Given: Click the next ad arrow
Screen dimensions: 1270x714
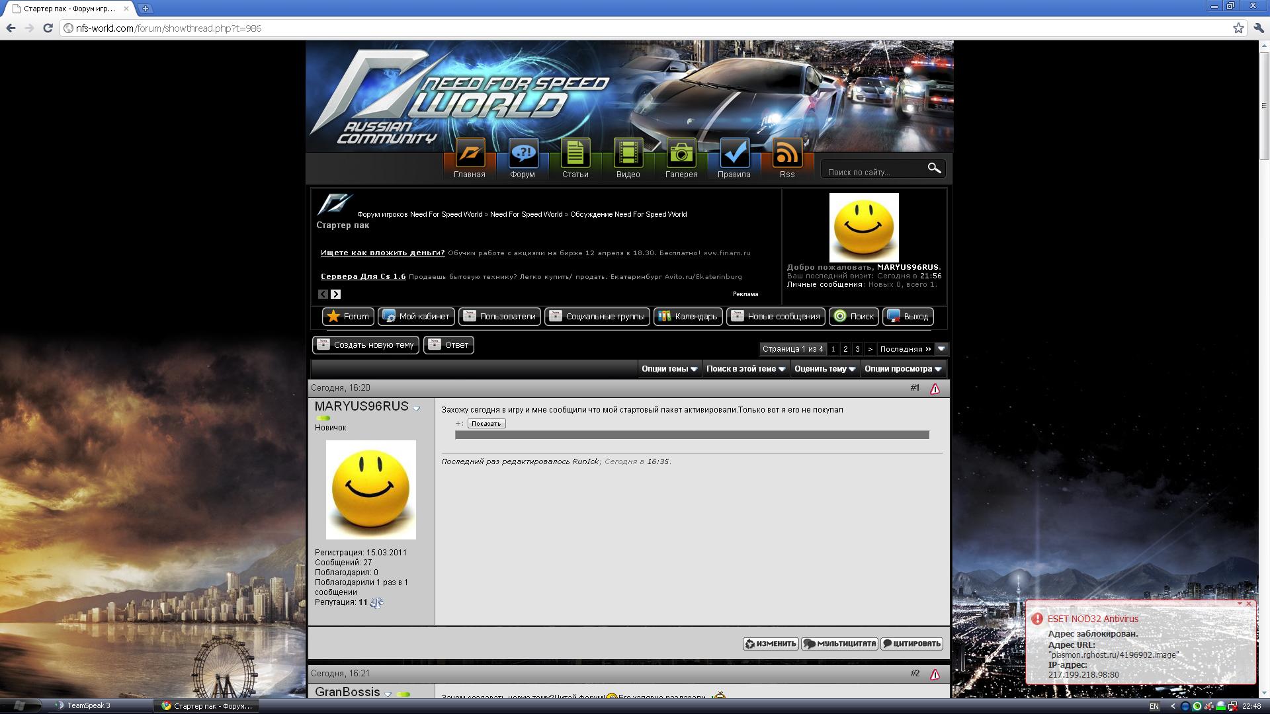Looking at the screenshot, I should [335, 294].
